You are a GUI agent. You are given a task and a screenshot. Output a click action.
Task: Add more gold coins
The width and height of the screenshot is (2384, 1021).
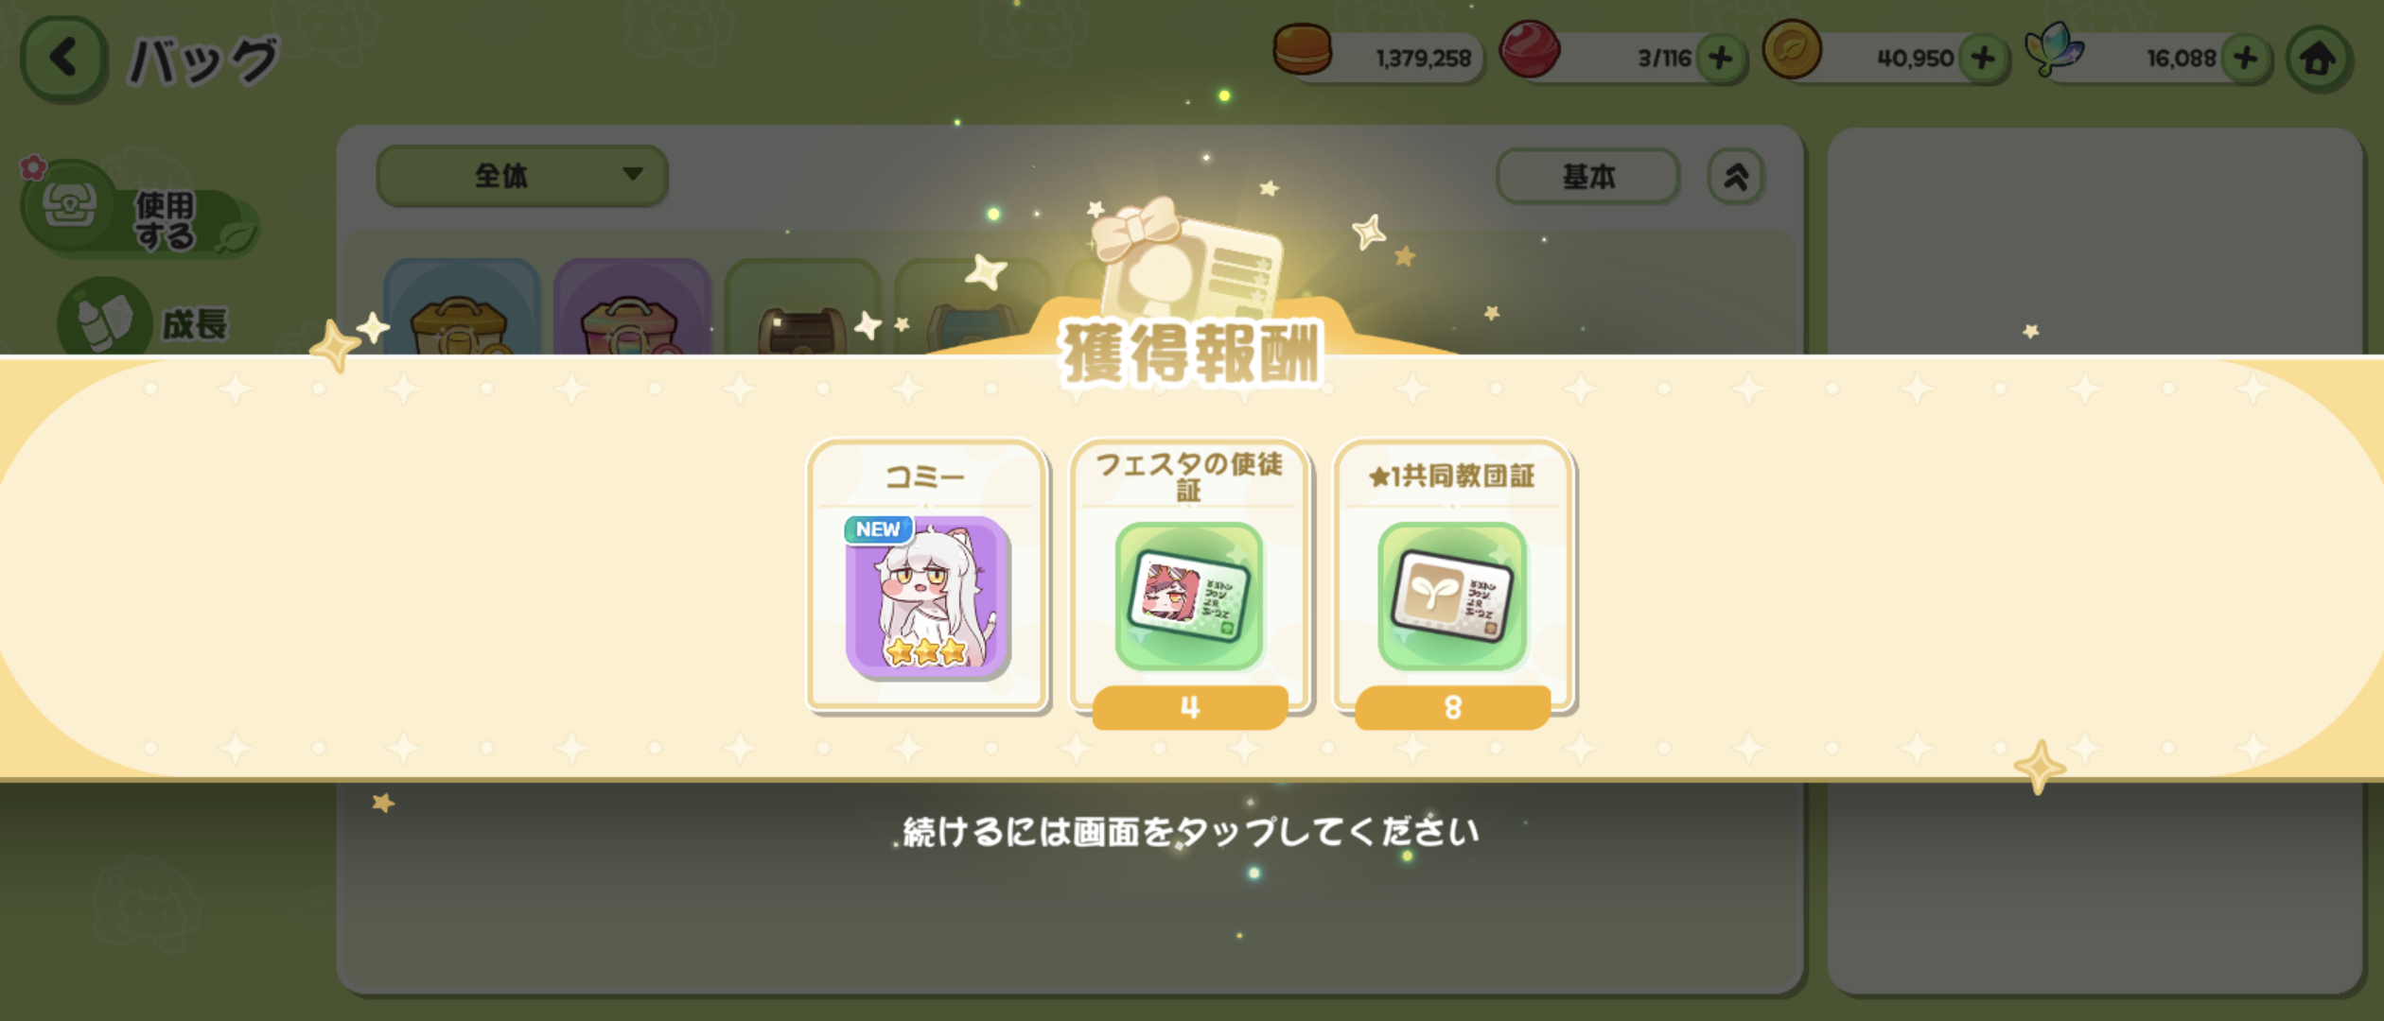tap(1983, 59)
